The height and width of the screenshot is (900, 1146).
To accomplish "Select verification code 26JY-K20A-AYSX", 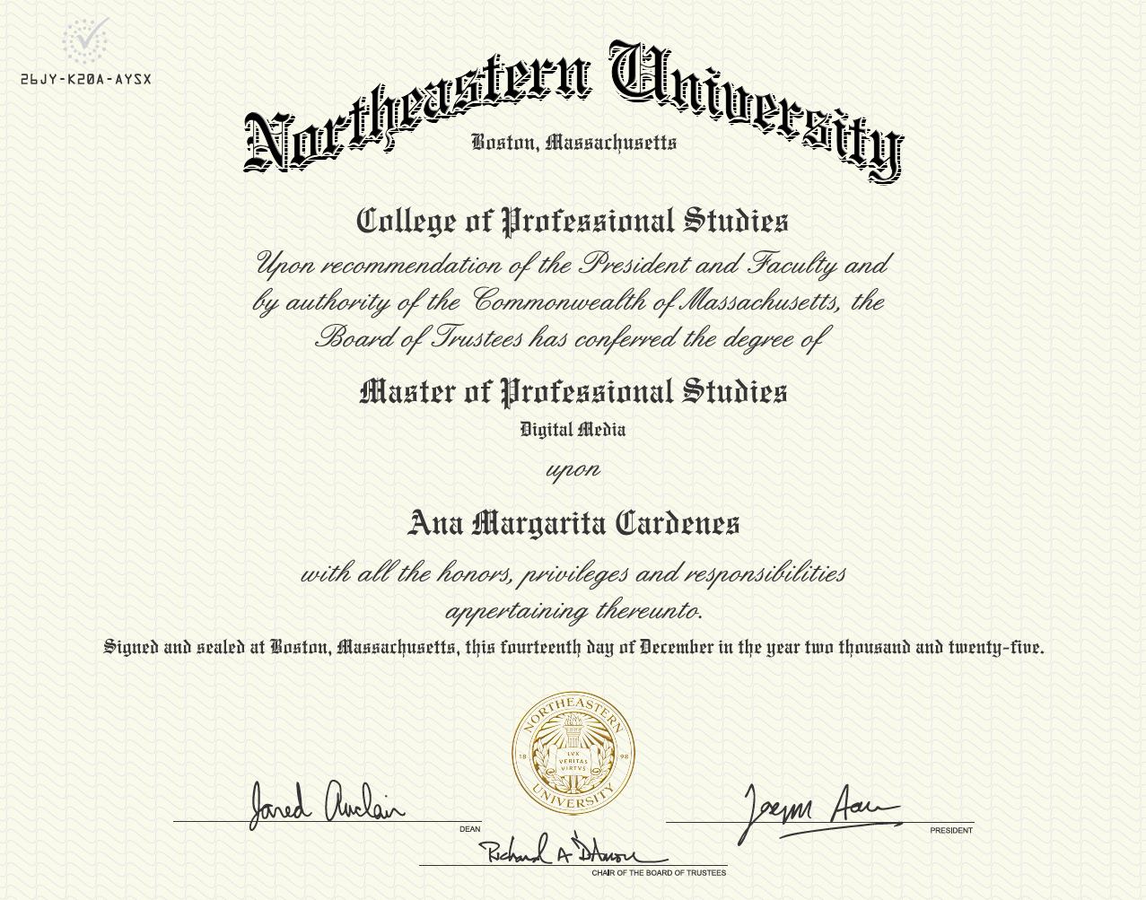I will point(85,80).
